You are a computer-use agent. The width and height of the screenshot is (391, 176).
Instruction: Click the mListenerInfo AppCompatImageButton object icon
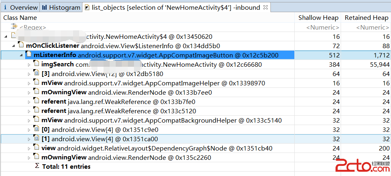pyautogui.click(x=29, y=55)
